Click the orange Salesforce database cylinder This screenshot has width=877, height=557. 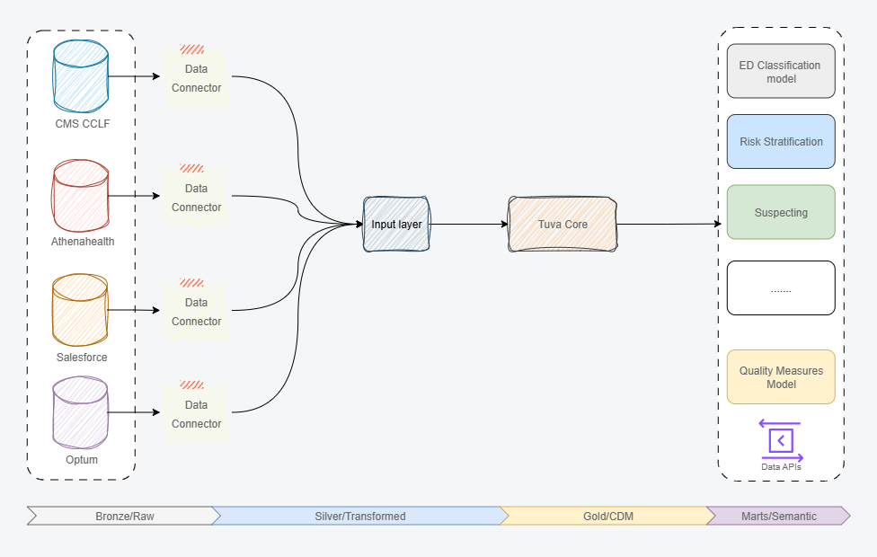pos(80,310)
